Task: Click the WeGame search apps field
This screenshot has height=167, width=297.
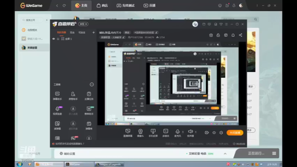Action: [32, 20]
